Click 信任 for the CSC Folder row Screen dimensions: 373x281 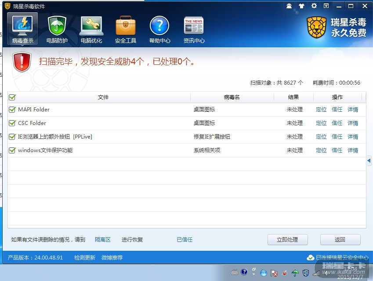point(337,123)
